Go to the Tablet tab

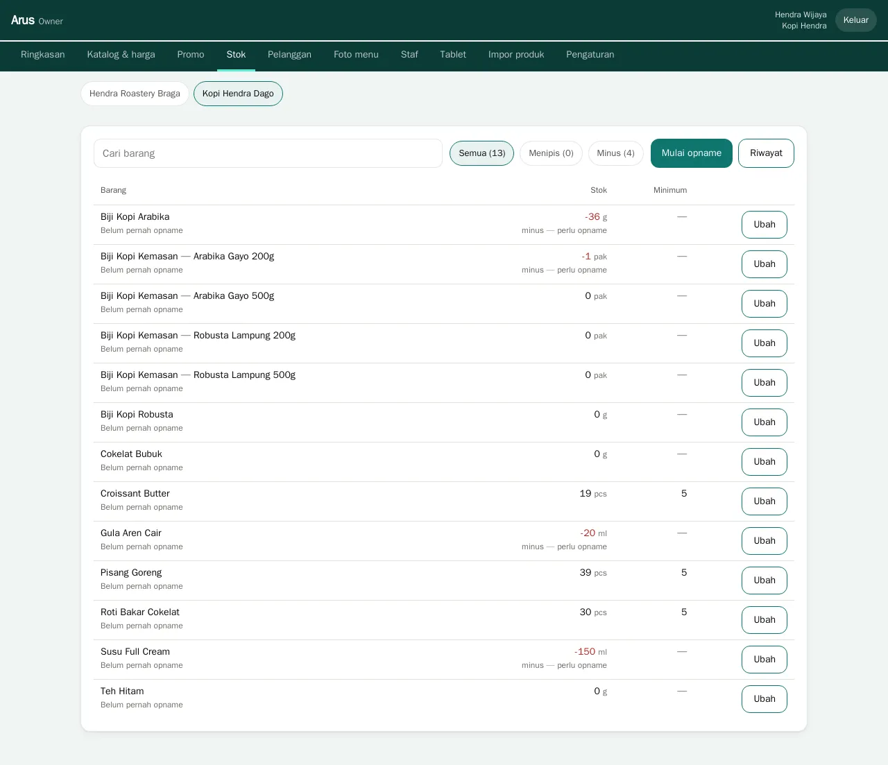tap(453, 55)
